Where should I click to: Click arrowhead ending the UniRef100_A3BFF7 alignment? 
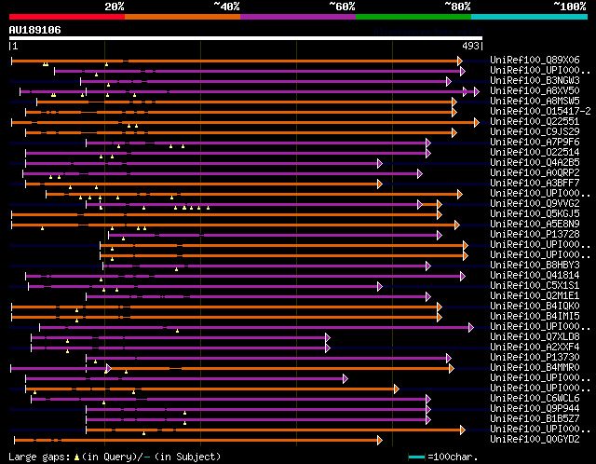[379, 184]
